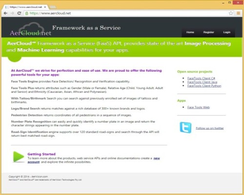Open the Login navigation item
The image size is (244, 195).
tap(227, 32)
